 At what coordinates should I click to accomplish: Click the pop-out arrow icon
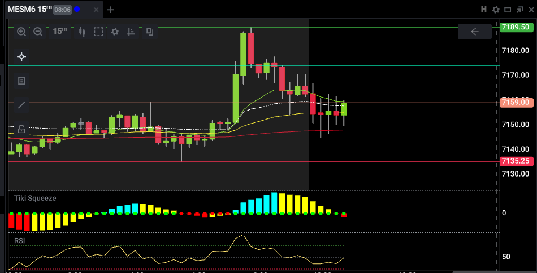tap(519, 10)
